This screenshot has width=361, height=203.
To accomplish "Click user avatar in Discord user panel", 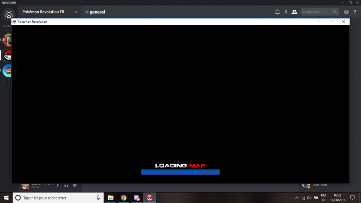I will coord(25,185).
